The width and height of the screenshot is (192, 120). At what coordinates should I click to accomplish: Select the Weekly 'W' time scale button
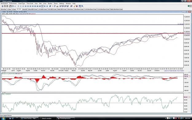[x=45, y=6]
